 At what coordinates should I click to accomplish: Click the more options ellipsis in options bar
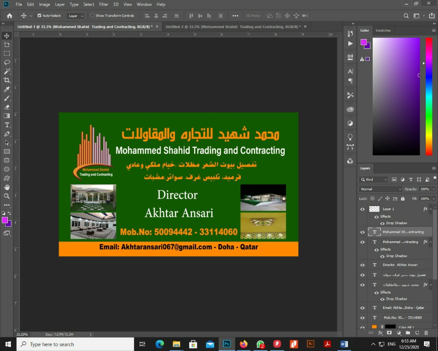[x=236, y=16]
